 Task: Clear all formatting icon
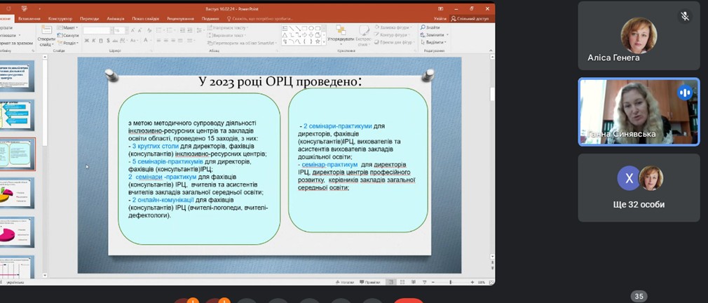pyautogui.click(x=149, y=30)
